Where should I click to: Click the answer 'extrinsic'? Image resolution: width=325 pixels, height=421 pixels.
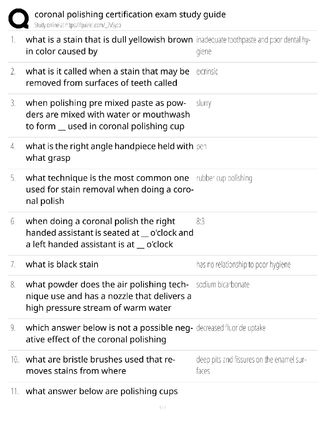click(x=207, y=71)
